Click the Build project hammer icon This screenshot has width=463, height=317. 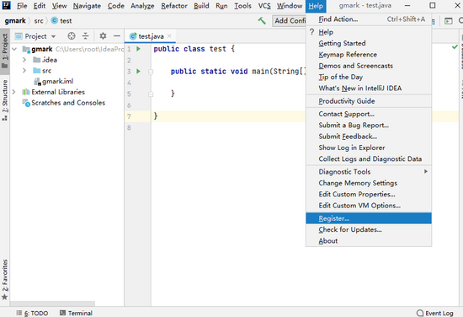pyautogui.click(x=262, y=21)
